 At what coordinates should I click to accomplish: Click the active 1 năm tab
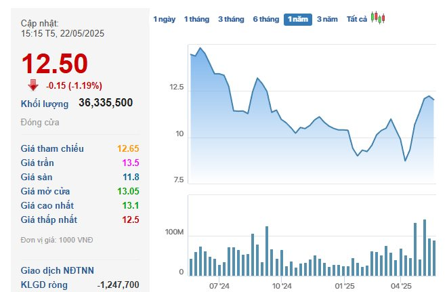pos(298,20)
